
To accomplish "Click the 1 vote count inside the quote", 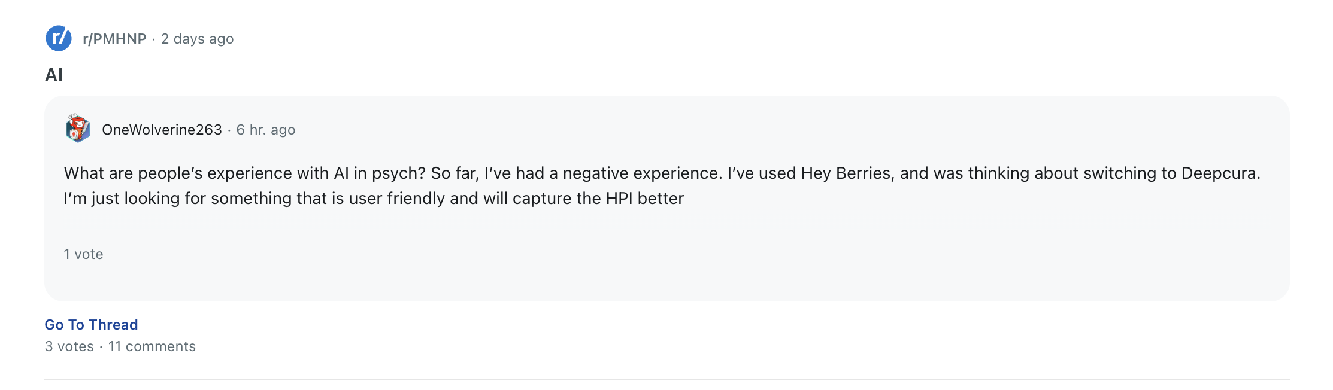I will 83,254.
